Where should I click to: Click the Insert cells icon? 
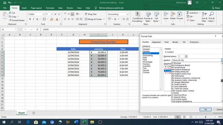click(x=166, y=14)
